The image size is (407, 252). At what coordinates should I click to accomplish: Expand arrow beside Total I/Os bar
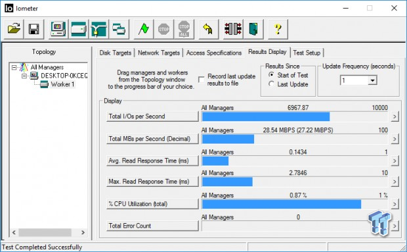coord(395,116)
